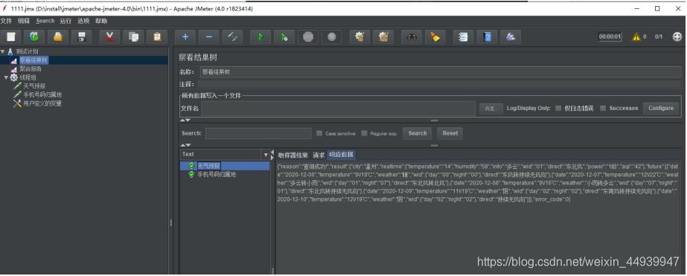Toggle enable state with diagonal arrows icon

tap(232, 36)
